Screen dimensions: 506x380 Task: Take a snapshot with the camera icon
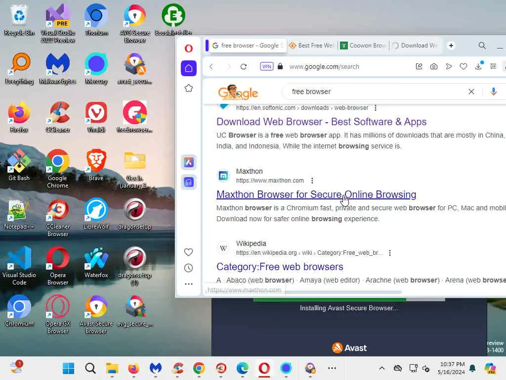pos(434,67)
